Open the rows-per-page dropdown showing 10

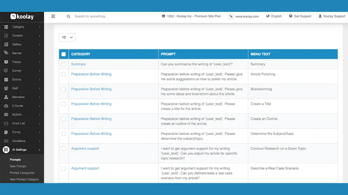click(67, 37)
